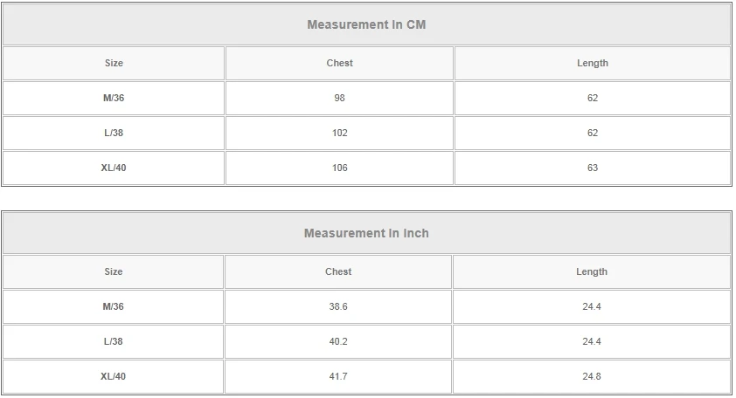Select the Chest header in the CM table

[339, 63]
